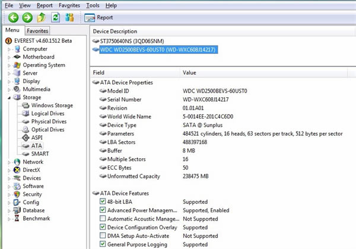Open the Favorites menu in menu bar
Viewport: 356px width, 249px height.
[x=68, y=5]
